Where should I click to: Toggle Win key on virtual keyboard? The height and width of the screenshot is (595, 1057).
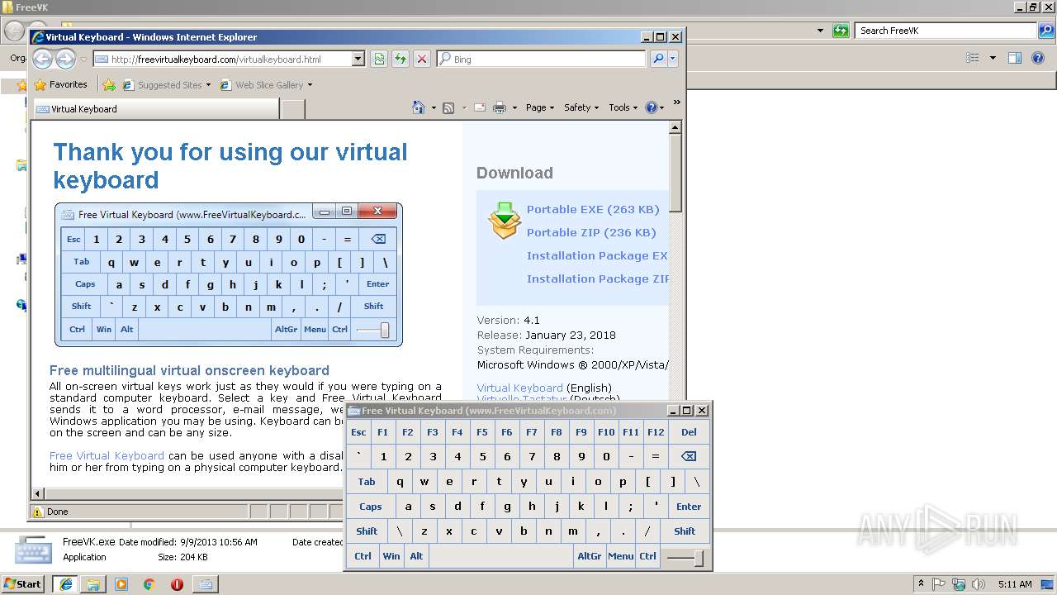click(391, 556)
